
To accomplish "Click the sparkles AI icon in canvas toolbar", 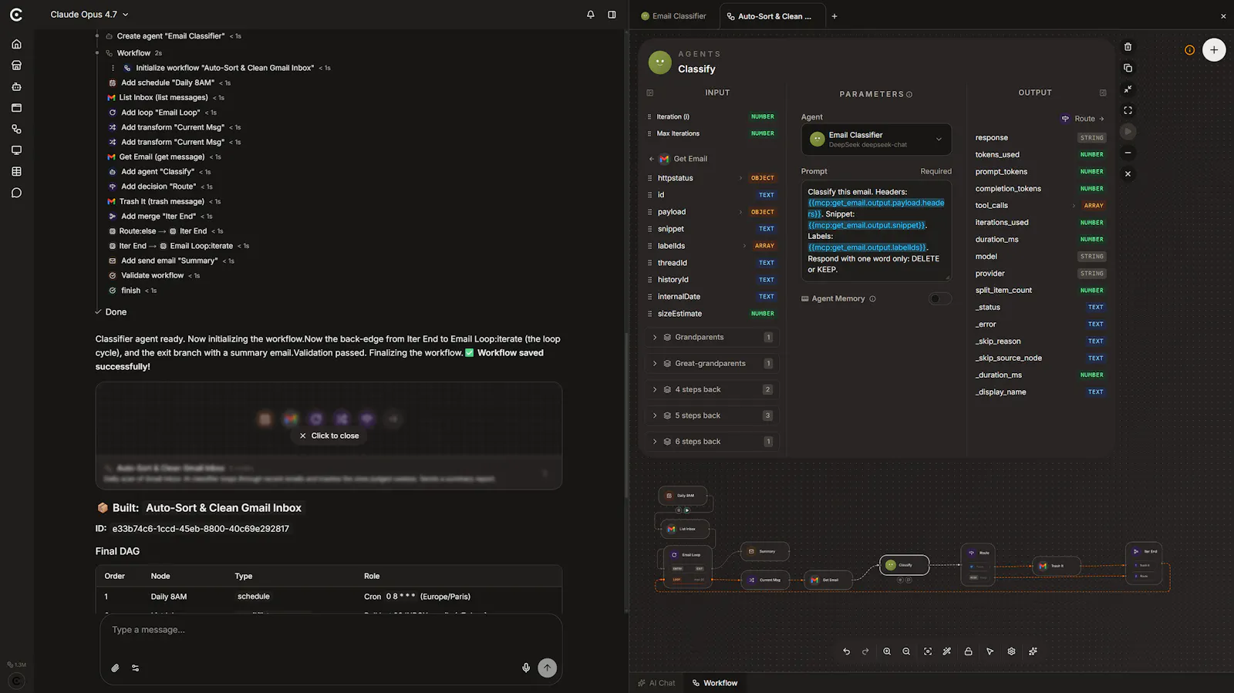I will (x=1033, y=651).
